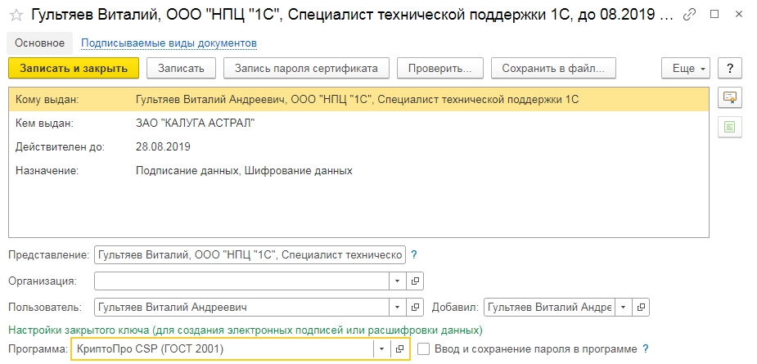This screenshot has width=757, height=364.
Task: Click the Программа field КриптоПро CSP
Action: 223,349
